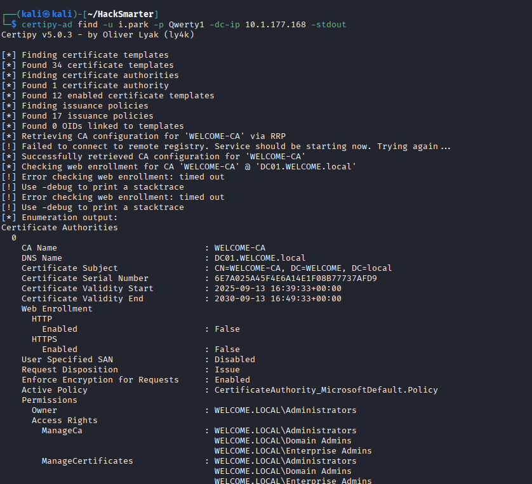Viewport: 532px width, 484px height.
Task: Click the User Specified SAN Disabled value
Action: coord(234,359)
